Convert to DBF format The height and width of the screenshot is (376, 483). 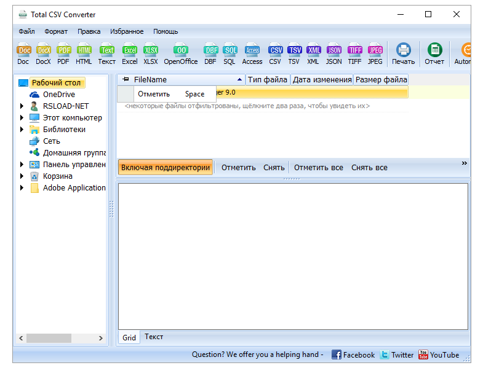210,54
